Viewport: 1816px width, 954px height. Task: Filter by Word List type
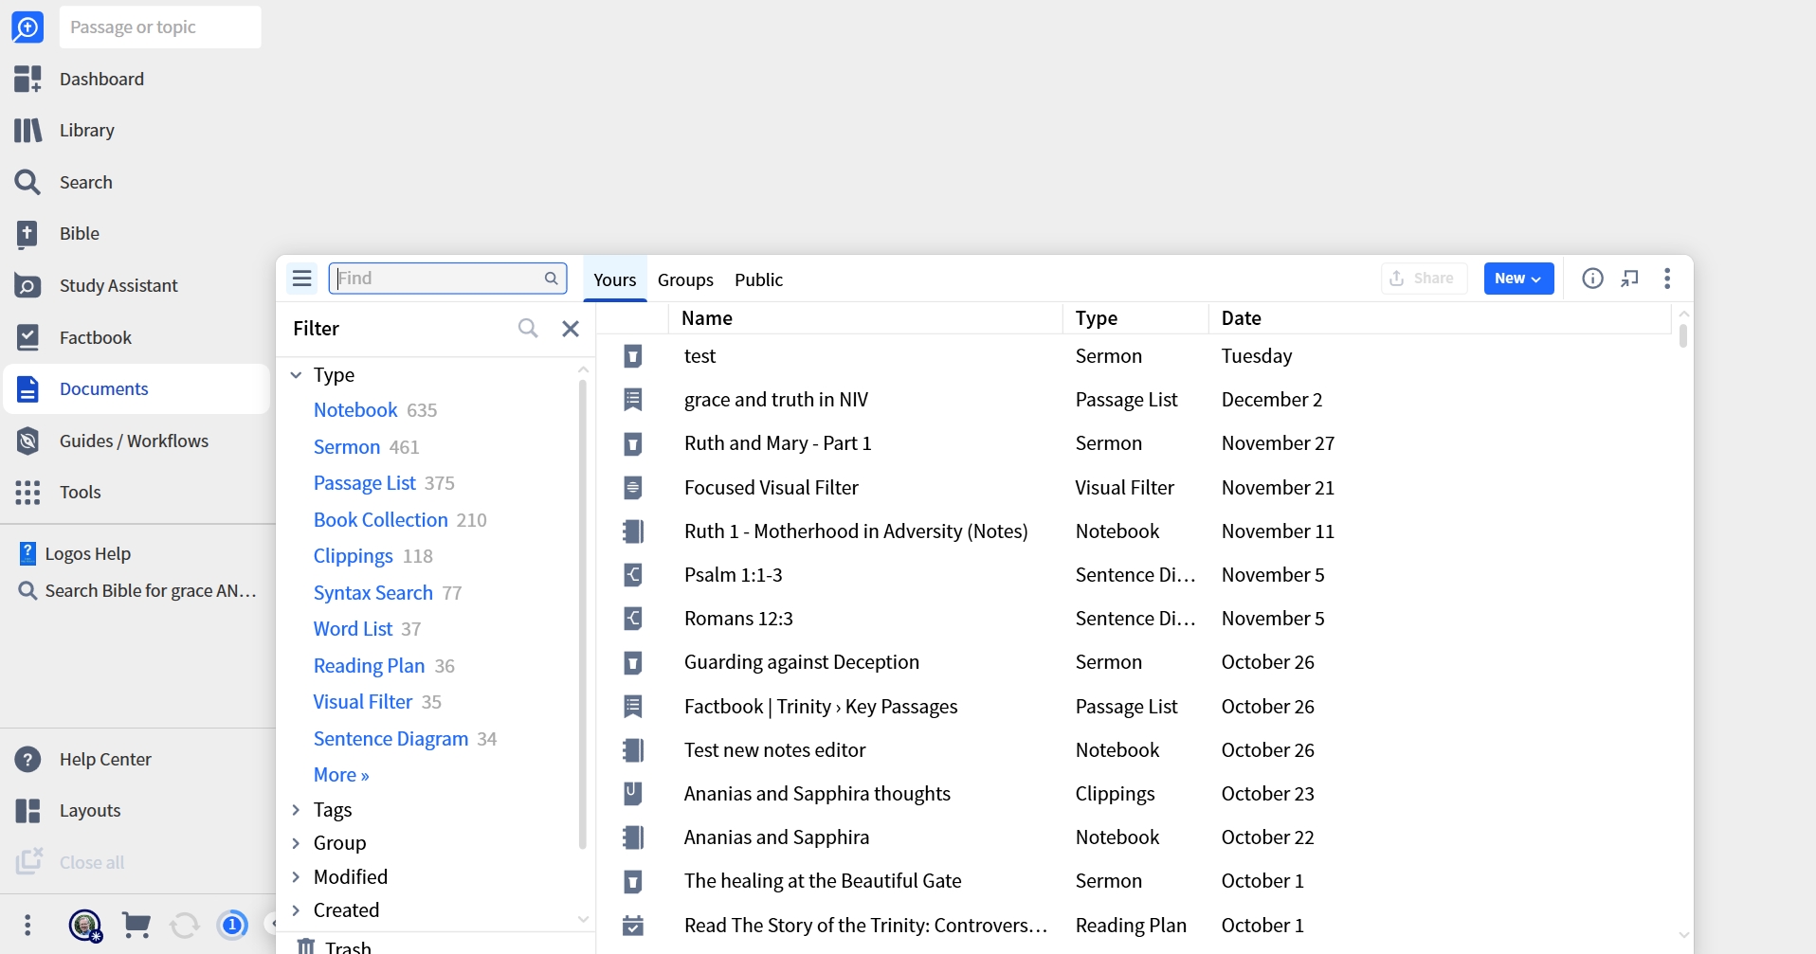pyautogui.click(x=354, y=629)
